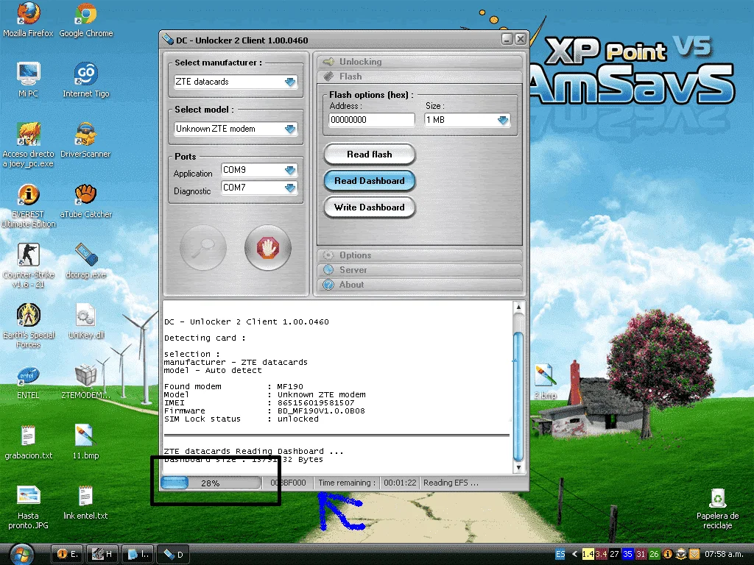Image resolution: width=754 pixels, height=565 pixels.
Task: Click taskbar button labeled H
Action: pyautogui.click(x=102, y=555)
